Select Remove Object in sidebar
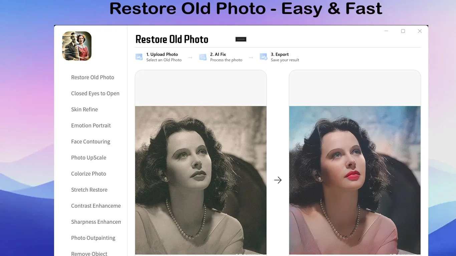This screenshot has height=256, width=456. [x=89, y=254]
